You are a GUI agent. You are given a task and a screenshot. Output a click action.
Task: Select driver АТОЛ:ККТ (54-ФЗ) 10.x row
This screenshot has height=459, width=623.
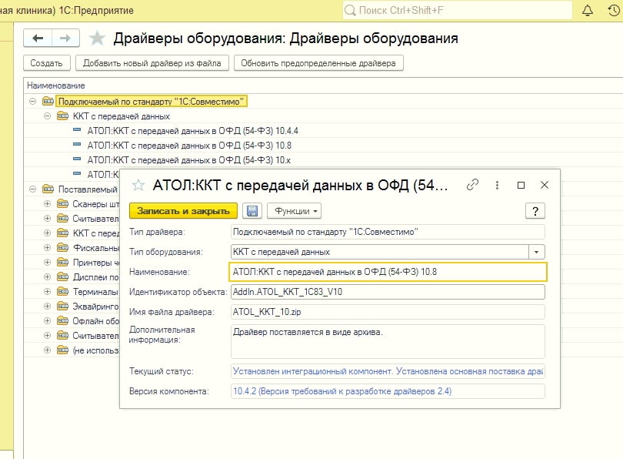pyautogui.click(x=189, y=160)
